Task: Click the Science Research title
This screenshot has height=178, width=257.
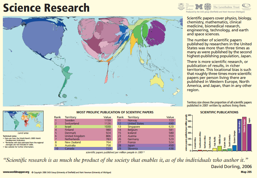Action: coord(46,8)
